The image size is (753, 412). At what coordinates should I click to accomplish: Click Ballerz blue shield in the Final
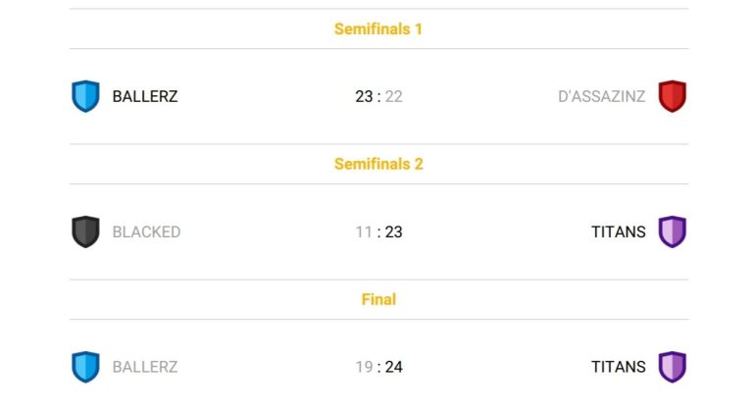click(85, 367)
